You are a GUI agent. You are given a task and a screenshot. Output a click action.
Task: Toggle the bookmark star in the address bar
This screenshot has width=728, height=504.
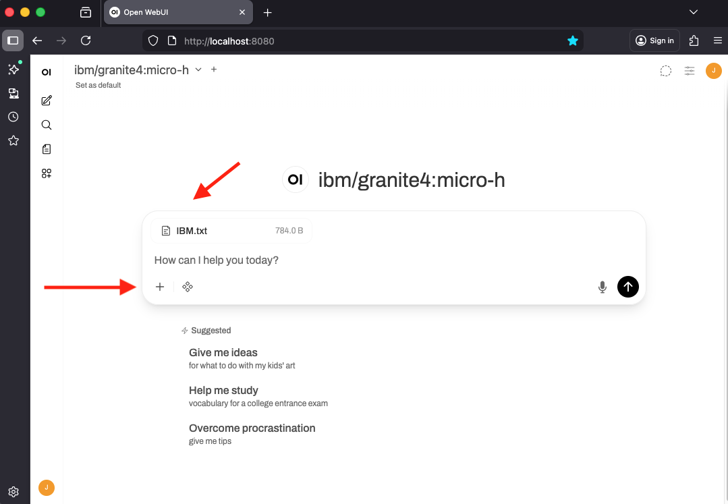573,40
